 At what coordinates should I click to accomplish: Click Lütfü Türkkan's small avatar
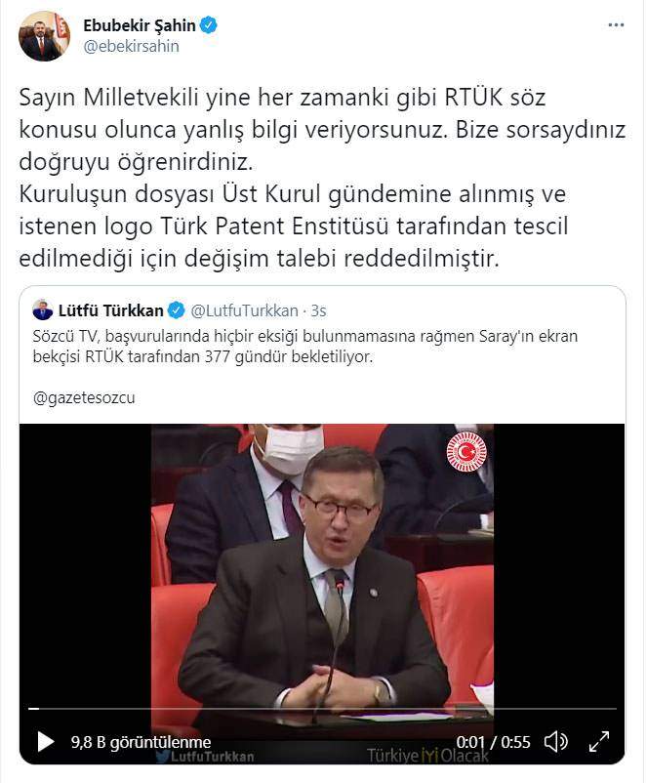pyautogui.click(x=42, y=310)
